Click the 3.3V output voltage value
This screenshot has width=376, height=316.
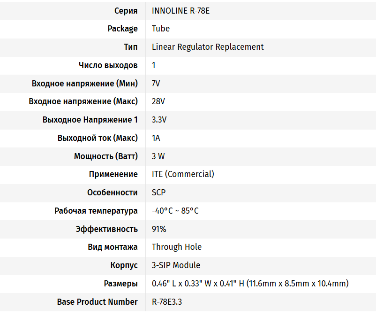pos(159,120)
